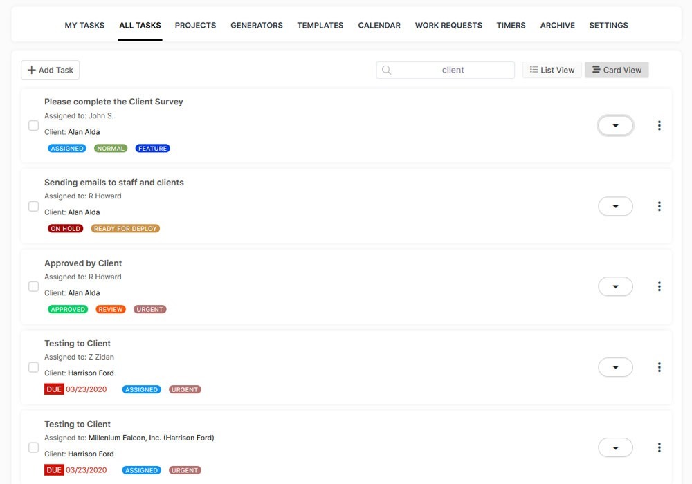The height and width of the screenshot is (484, 692).
Task: Select the Approved by Client task checkbox
Action: [x=33, y=286]
